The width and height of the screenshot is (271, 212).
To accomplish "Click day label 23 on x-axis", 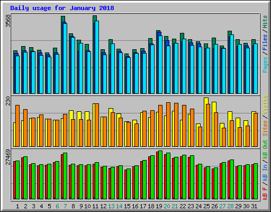I will [x=191, y=206].
